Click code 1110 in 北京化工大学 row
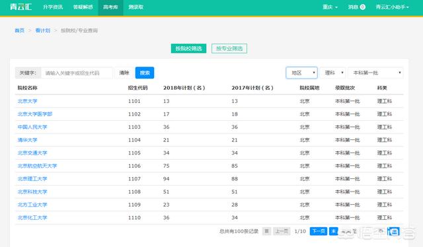The image size is (423, 247). (134, 217)
